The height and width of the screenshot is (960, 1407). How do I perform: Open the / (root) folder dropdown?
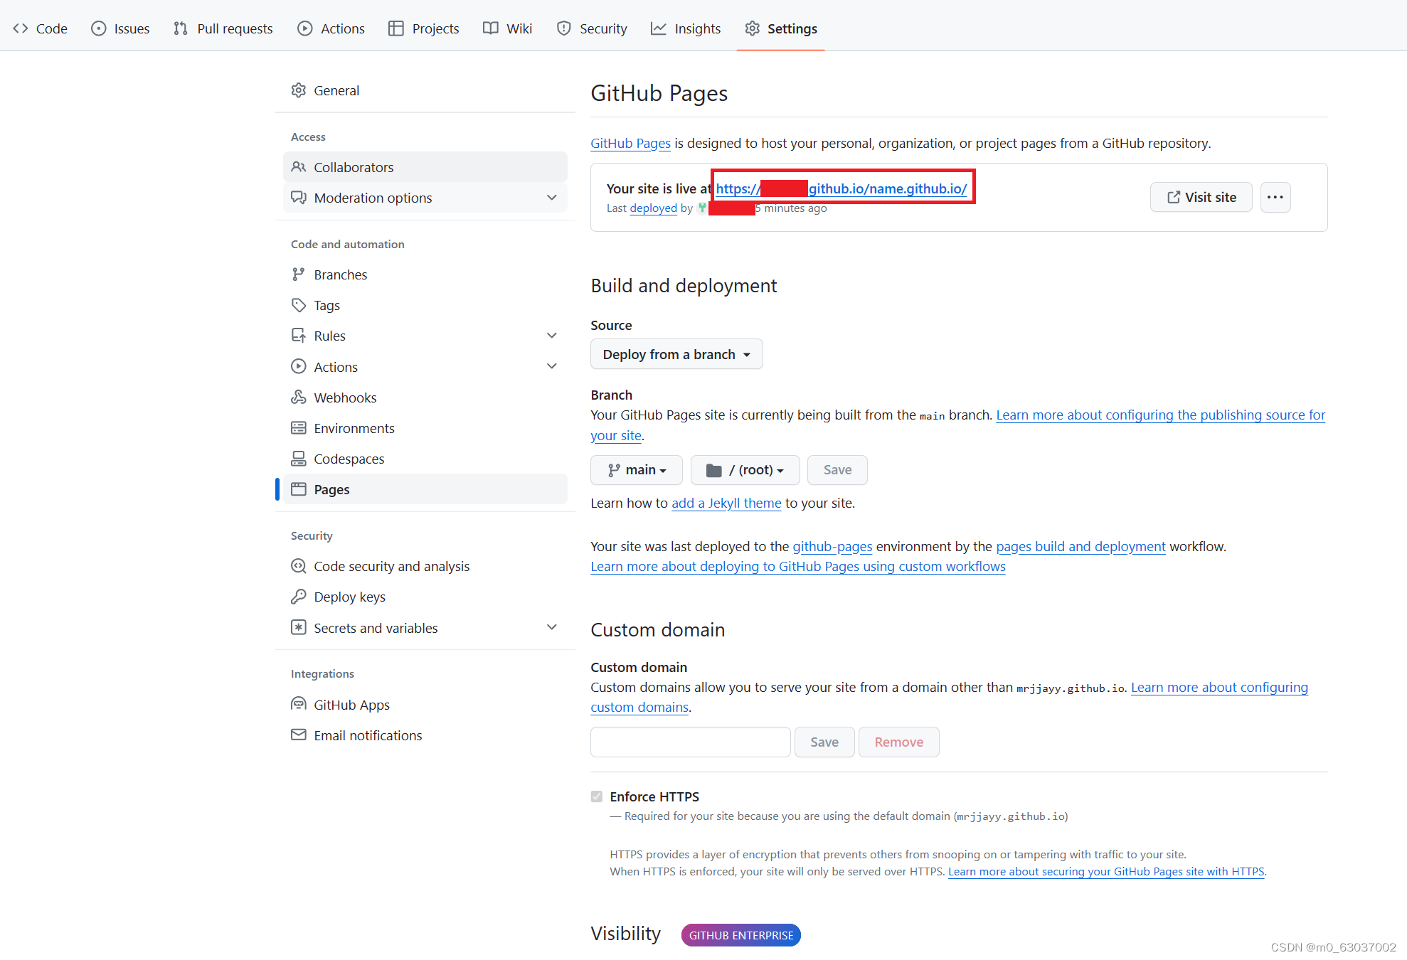point(745,470)
